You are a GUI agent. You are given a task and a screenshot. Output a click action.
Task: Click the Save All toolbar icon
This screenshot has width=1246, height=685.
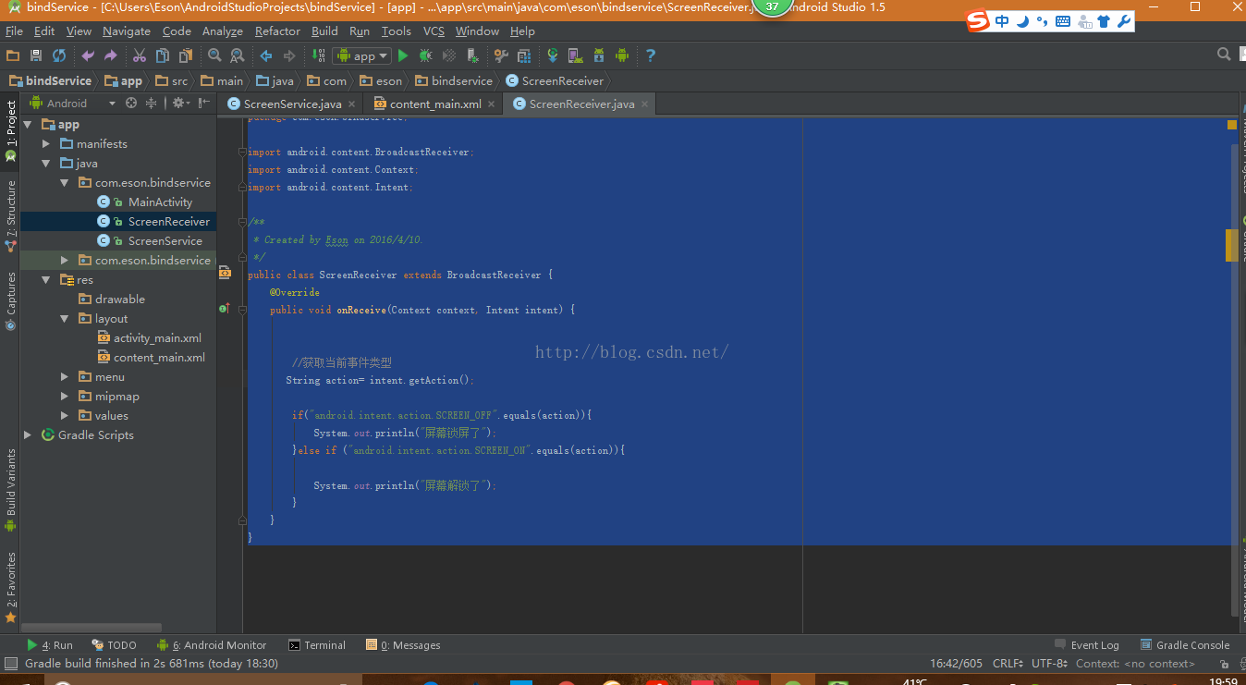36,56
